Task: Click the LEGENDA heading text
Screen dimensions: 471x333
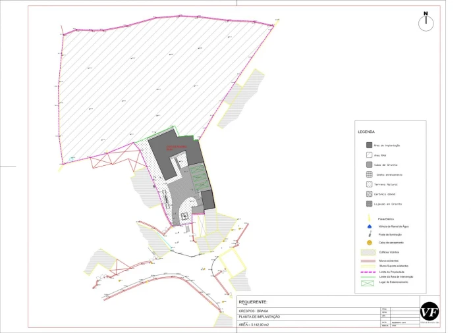Action: [x=367, y=132]
